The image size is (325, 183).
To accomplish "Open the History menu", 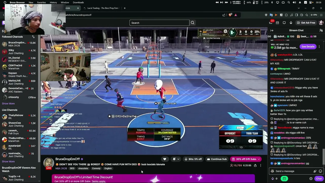I will point(53,3).
